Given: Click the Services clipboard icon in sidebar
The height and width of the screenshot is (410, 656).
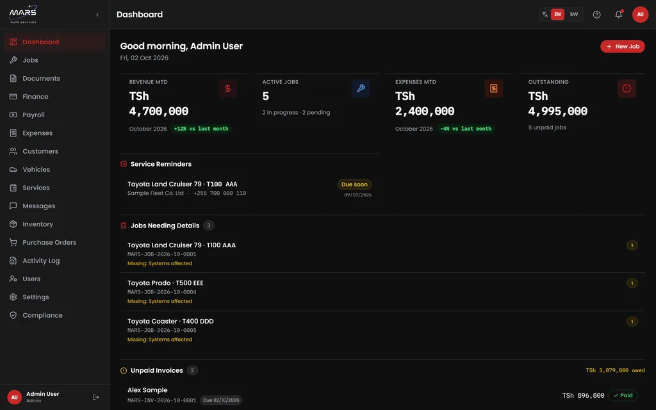Looking at the screenshot, I should coord(13,188).
